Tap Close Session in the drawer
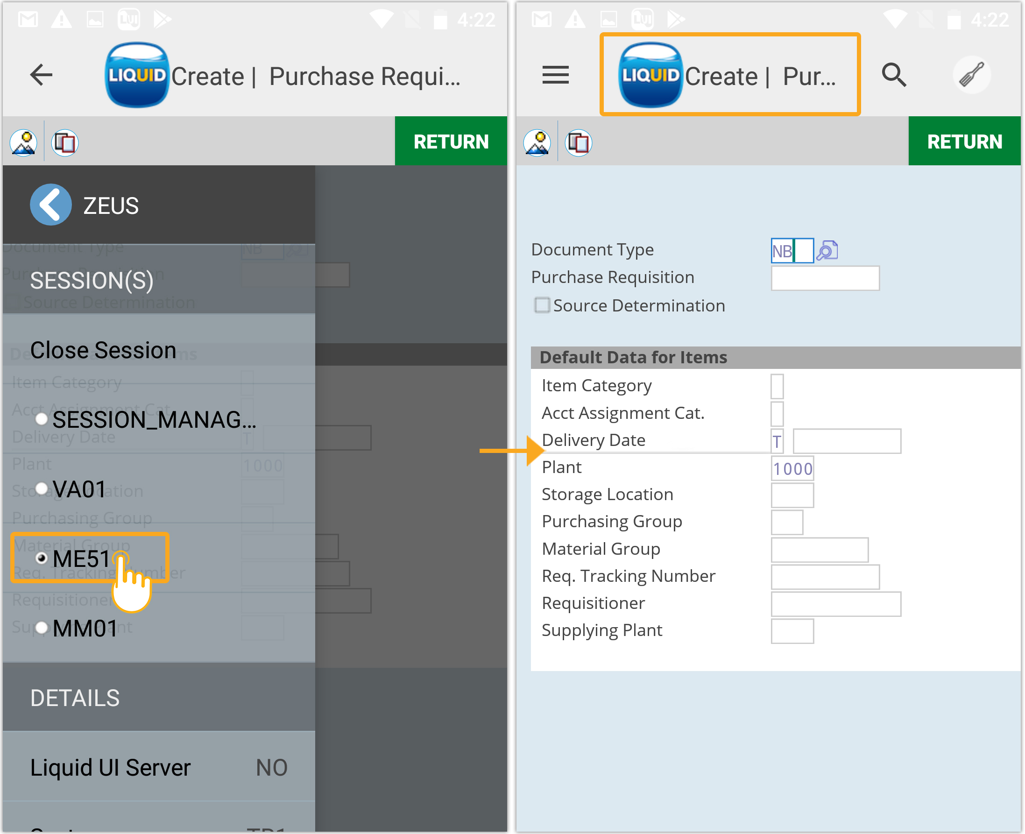This screenshot has height=834, width=1025. tap(103, 350)
